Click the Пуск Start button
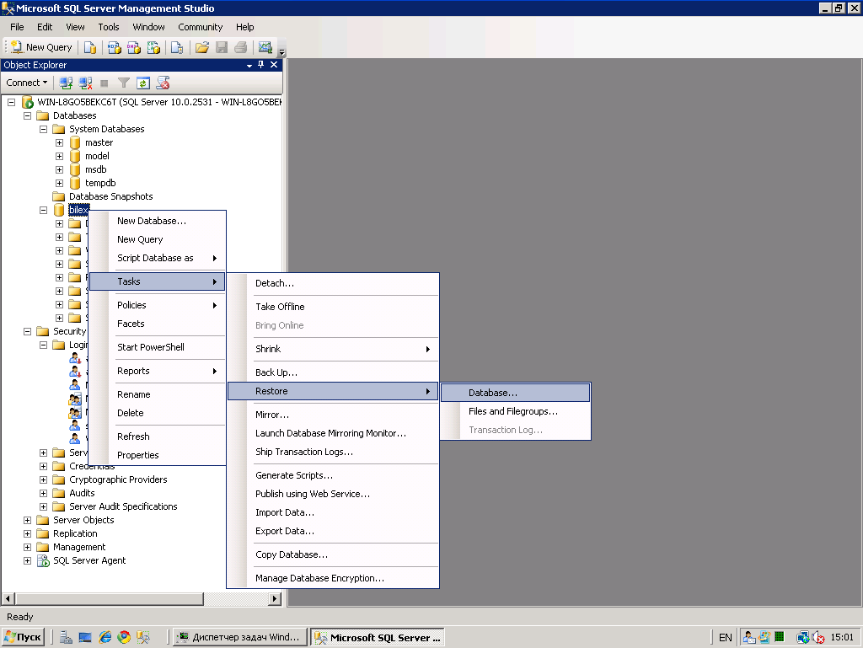 coord(23,637)
